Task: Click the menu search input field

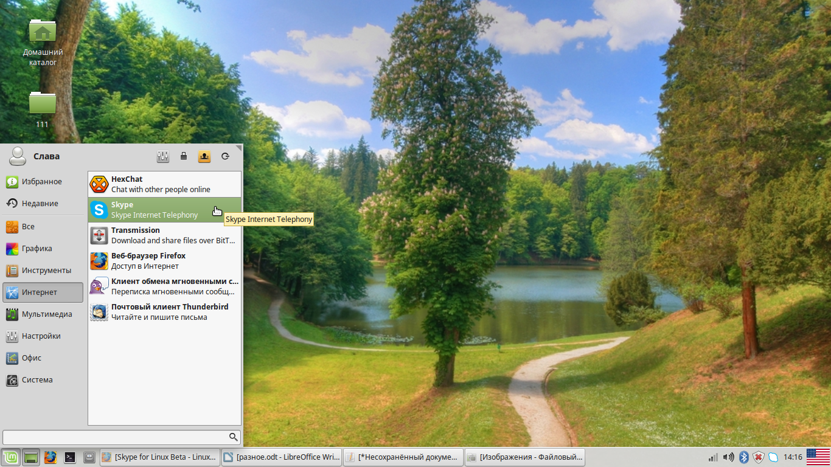Action: coord(116,437)
